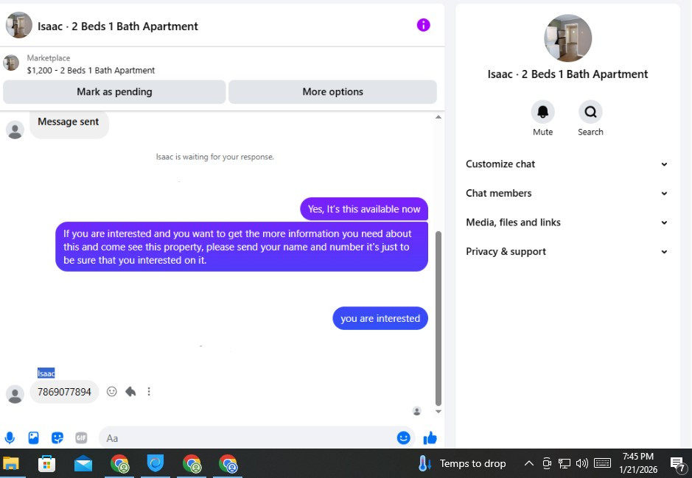The height and width of the screenshot is (478, 692).
Task: Focus the Aa message input field
Action: click(x=247, y=438)
